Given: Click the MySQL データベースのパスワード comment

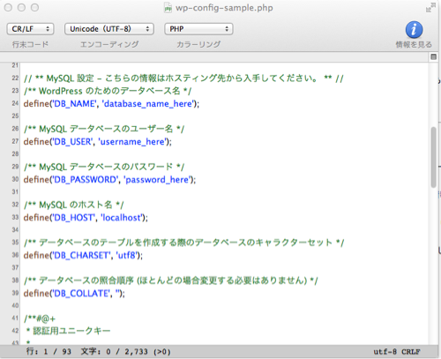Looking at the screenshot, I should [104, 167].
